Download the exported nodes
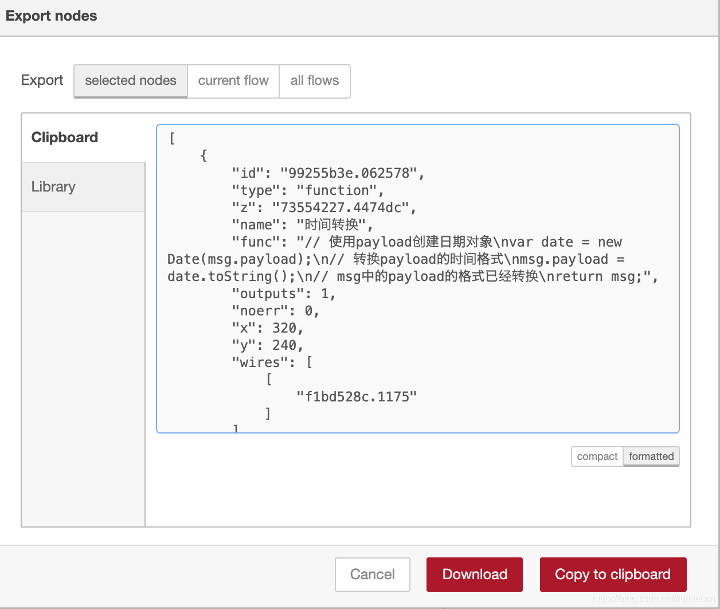Screen dimensions: 720x609 click(x=474, y=574)
